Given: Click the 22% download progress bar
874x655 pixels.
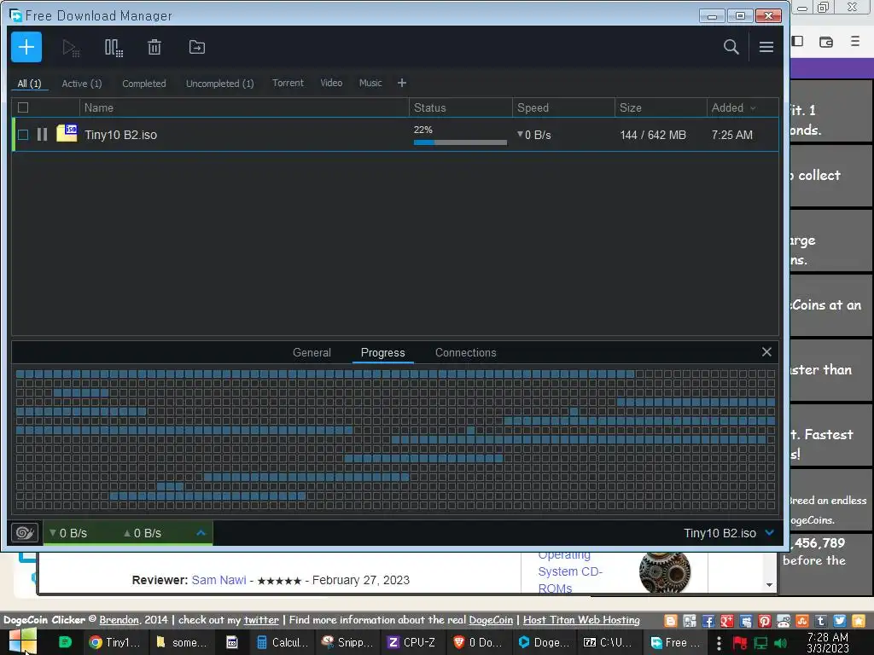Looking at the screenshot, I should [460, 142].
